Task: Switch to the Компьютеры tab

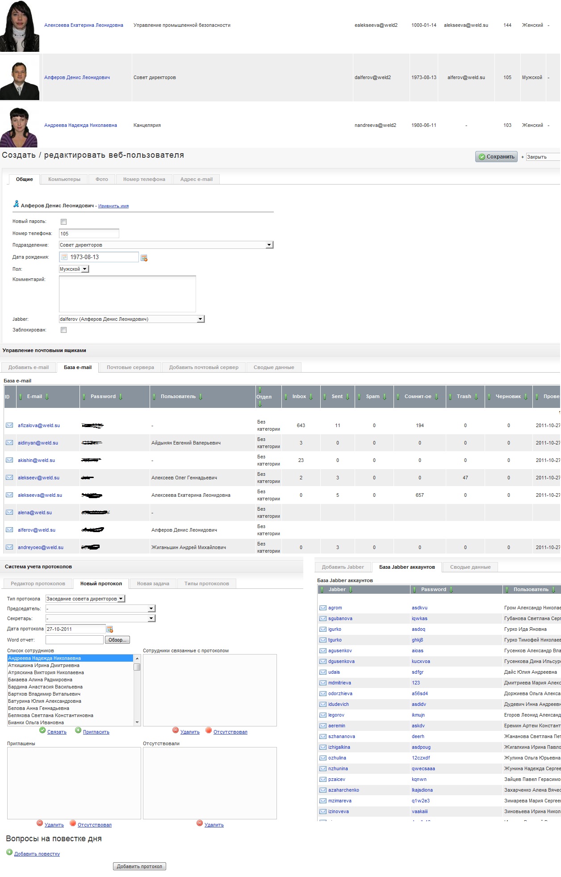Action: pos(64,179)
